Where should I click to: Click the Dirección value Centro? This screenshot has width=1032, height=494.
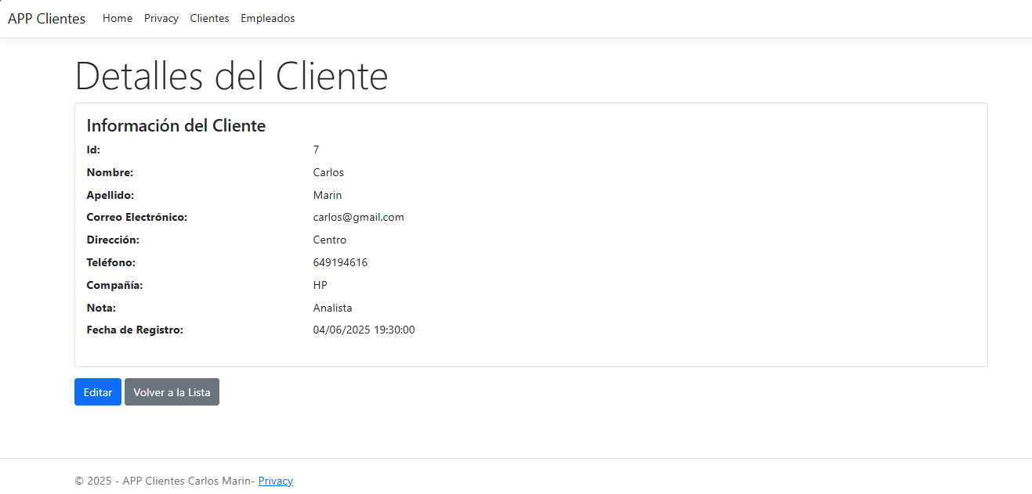(x=329, y=240)
